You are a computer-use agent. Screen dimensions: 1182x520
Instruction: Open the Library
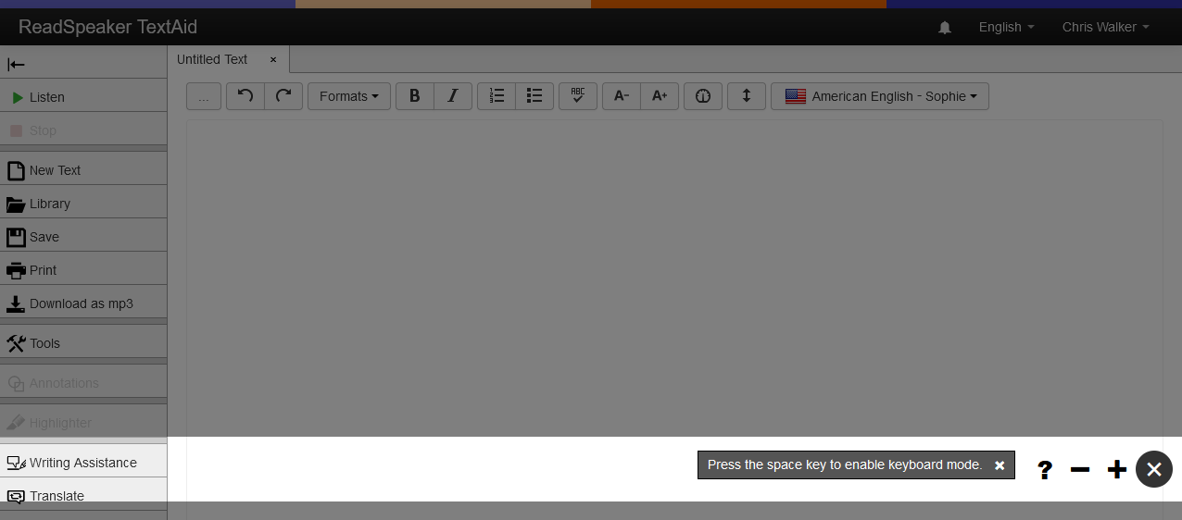point(83,204)
